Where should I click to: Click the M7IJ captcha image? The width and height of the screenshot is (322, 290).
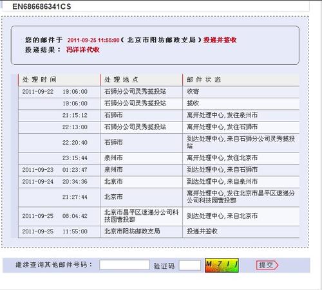(222, 265)
